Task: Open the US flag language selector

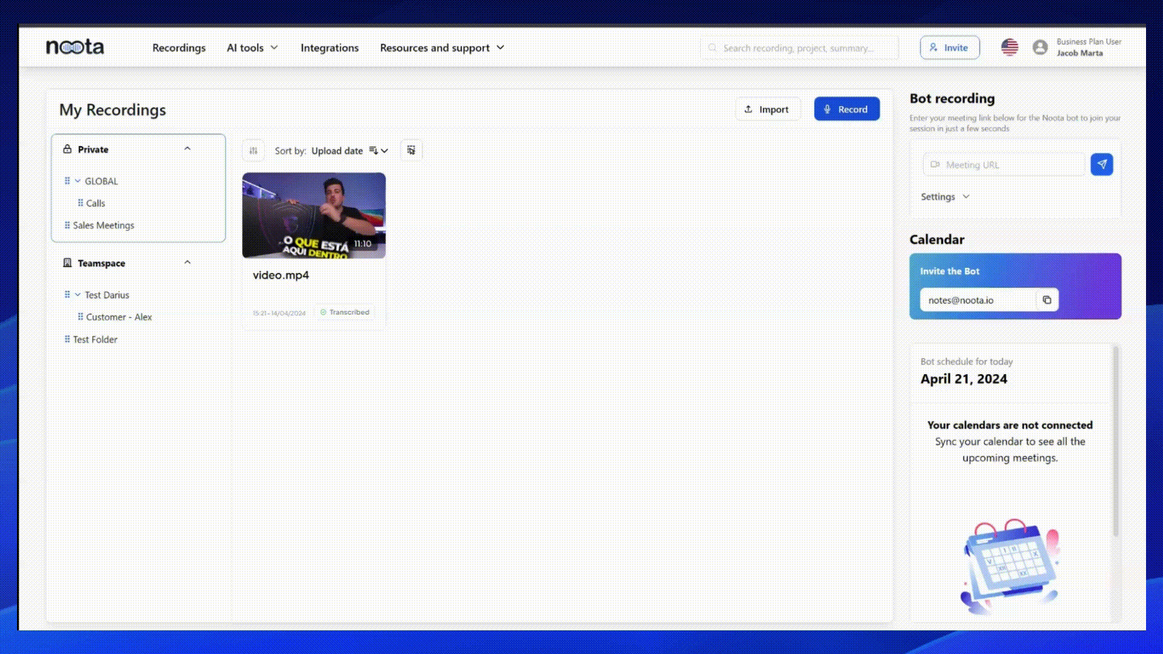Action: pos(1009,47)
